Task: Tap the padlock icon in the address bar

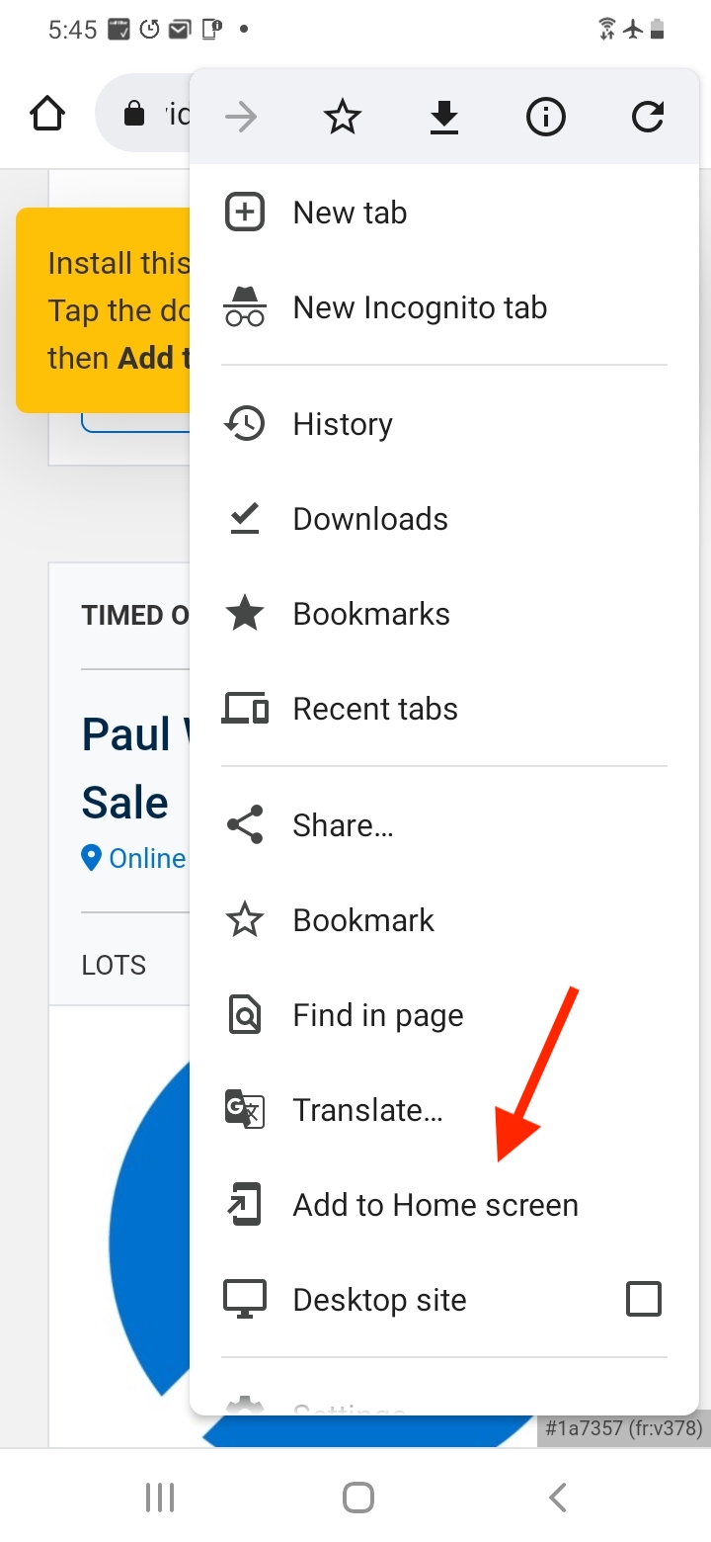Action: [133, 114]
